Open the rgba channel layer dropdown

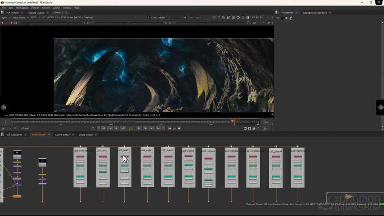click(6, 17)
